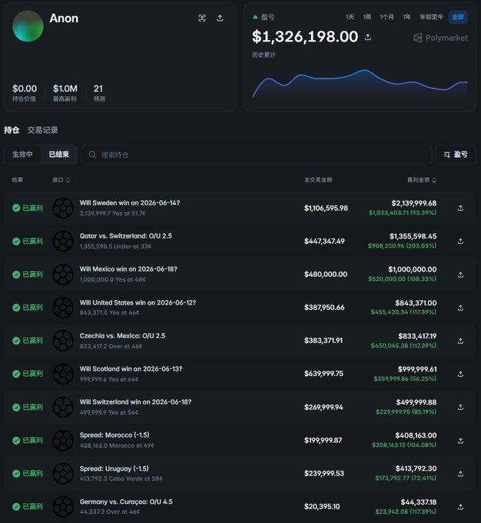The image size is (481, 523).
Task: Open Will Scotland win on 2026-06-13? market
Action: (x=131, y=369)
